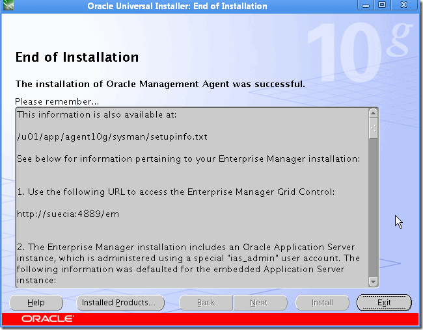The height and width of the screenshot is (330, 423).
Task: Click the greyed-out Install button
Action: tap(322, 303)
